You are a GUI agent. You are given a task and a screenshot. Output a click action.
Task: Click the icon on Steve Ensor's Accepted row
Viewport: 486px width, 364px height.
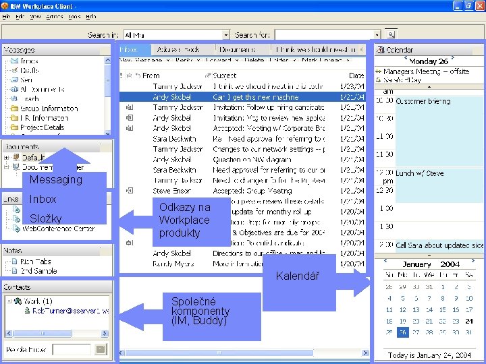[130, 190]
